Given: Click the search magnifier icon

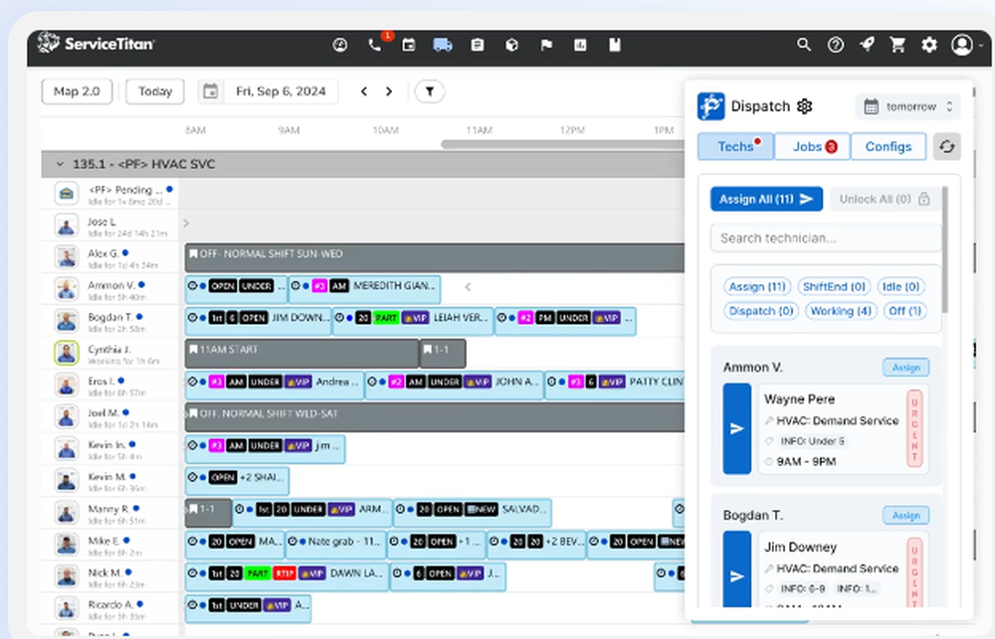Looking at the screenshot, I should coord(804,45).
